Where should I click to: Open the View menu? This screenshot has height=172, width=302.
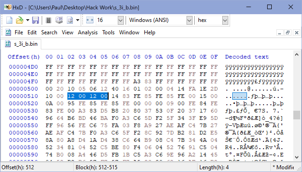[x=67, y=32]
